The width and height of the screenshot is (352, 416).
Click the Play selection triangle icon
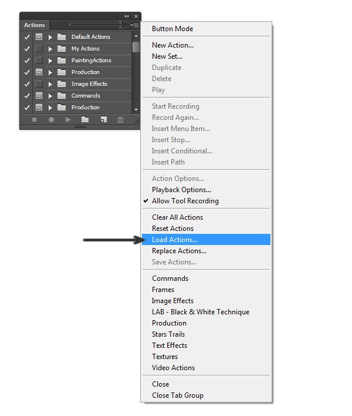[x=68, y=119]
